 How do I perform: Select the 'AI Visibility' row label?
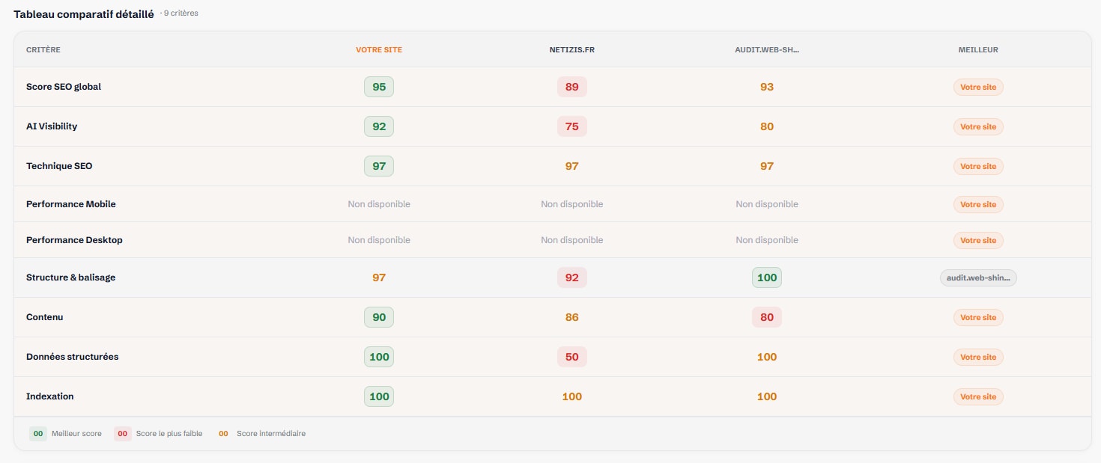coord(52,126)
